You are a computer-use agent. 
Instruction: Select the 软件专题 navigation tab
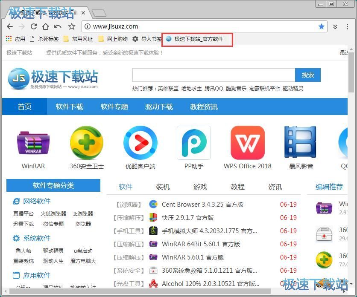[x=114, y=107]
